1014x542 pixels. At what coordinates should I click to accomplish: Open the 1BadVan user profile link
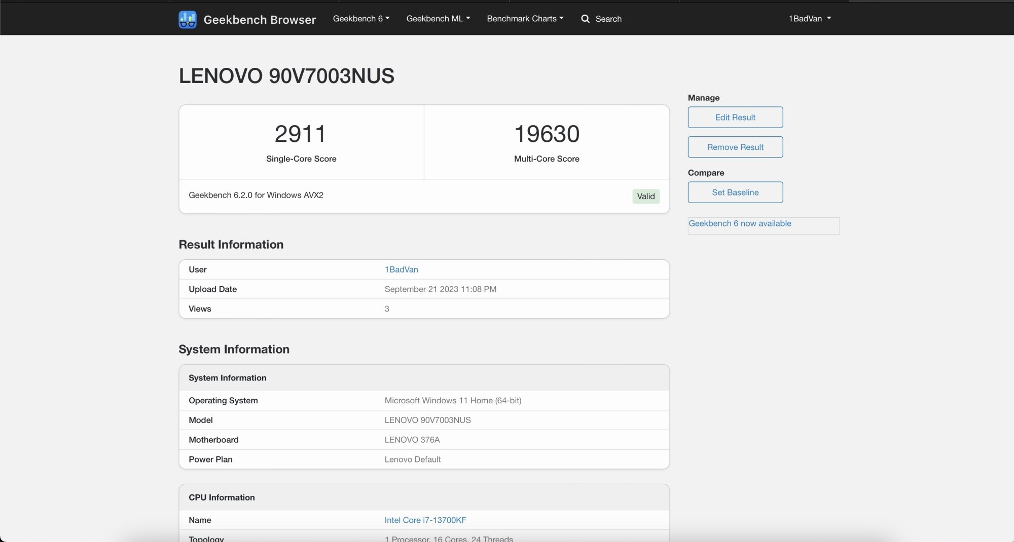(401, 269)
